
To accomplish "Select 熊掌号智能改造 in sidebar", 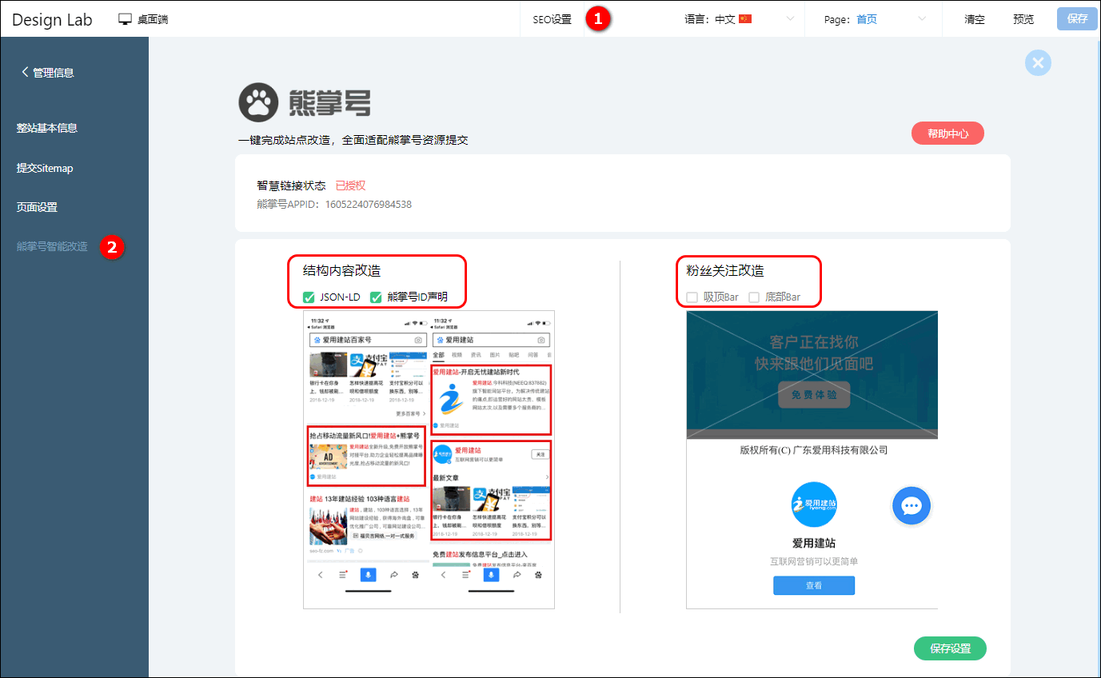I will coord(52,246).
